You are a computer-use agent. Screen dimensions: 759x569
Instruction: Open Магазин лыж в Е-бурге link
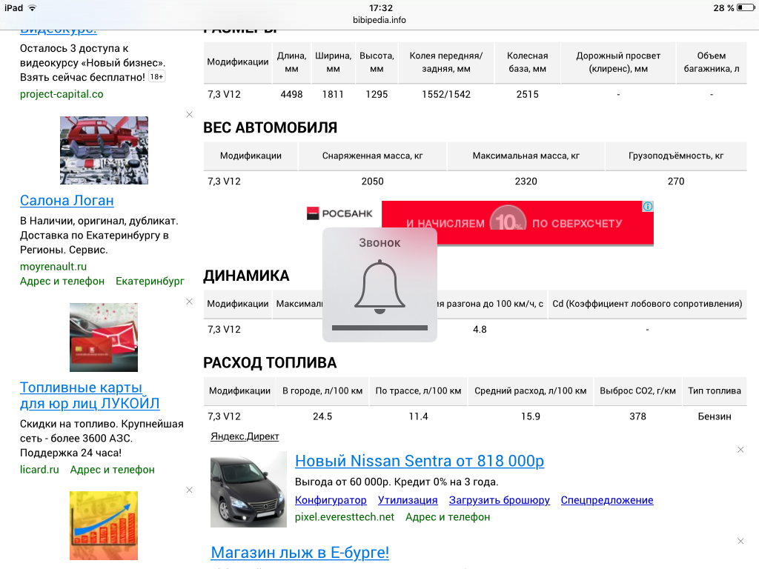(299, 552)
